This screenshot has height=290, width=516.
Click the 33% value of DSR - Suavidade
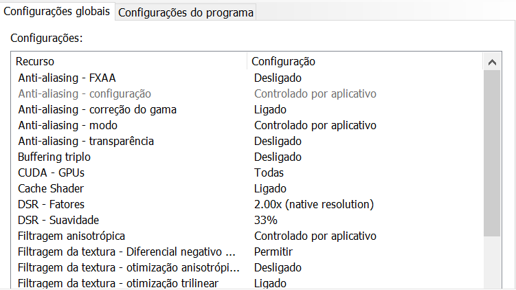(266, 220)
